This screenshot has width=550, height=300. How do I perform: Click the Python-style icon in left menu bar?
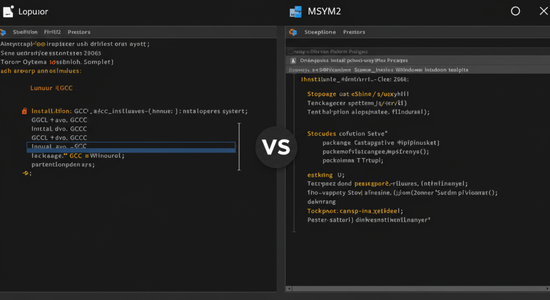tap(4, 32)
